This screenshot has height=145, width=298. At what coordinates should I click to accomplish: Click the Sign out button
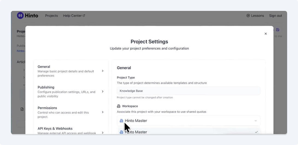click(275, 16)
